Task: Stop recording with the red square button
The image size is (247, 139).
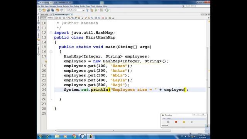Action: coord(176,122)
